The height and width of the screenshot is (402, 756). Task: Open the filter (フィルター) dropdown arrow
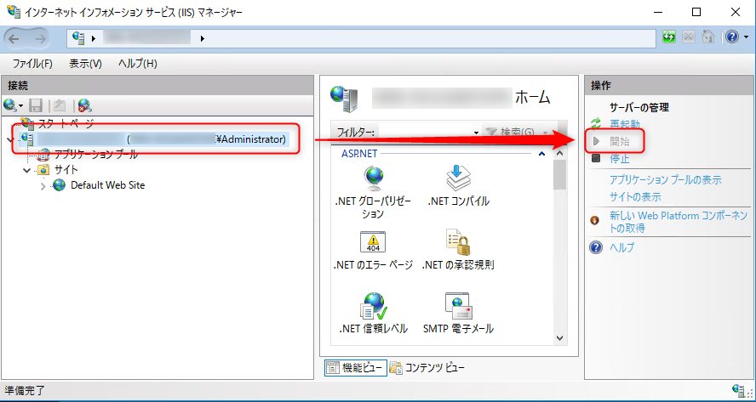point(476,133)
